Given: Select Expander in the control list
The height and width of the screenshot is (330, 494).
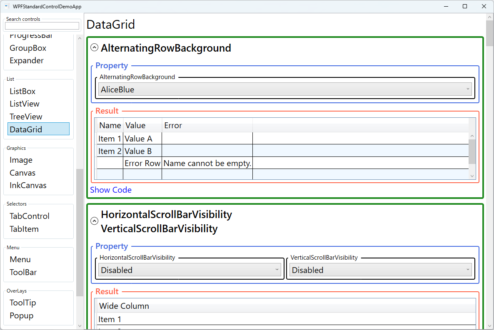Looking at the screenshot, I should coord(27,60).
